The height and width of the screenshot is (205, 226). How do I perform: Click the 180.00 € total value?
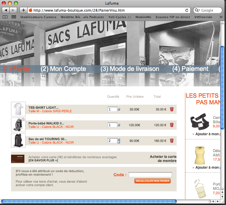pyautogui.click(x=160, y=141)
